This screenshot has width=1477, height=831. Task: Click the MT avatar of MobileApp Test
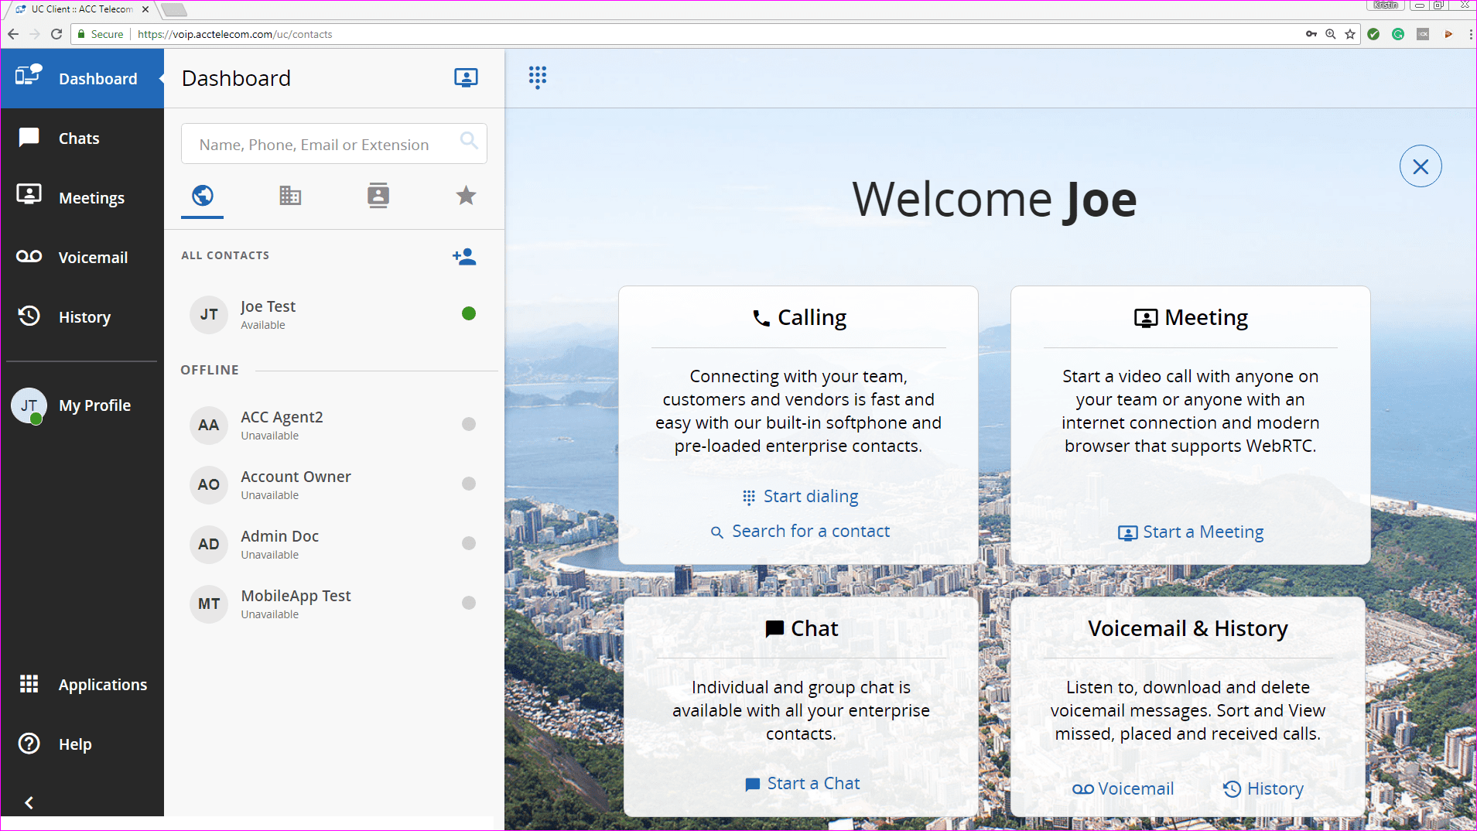pyautogui.click(x=209, y=604)
